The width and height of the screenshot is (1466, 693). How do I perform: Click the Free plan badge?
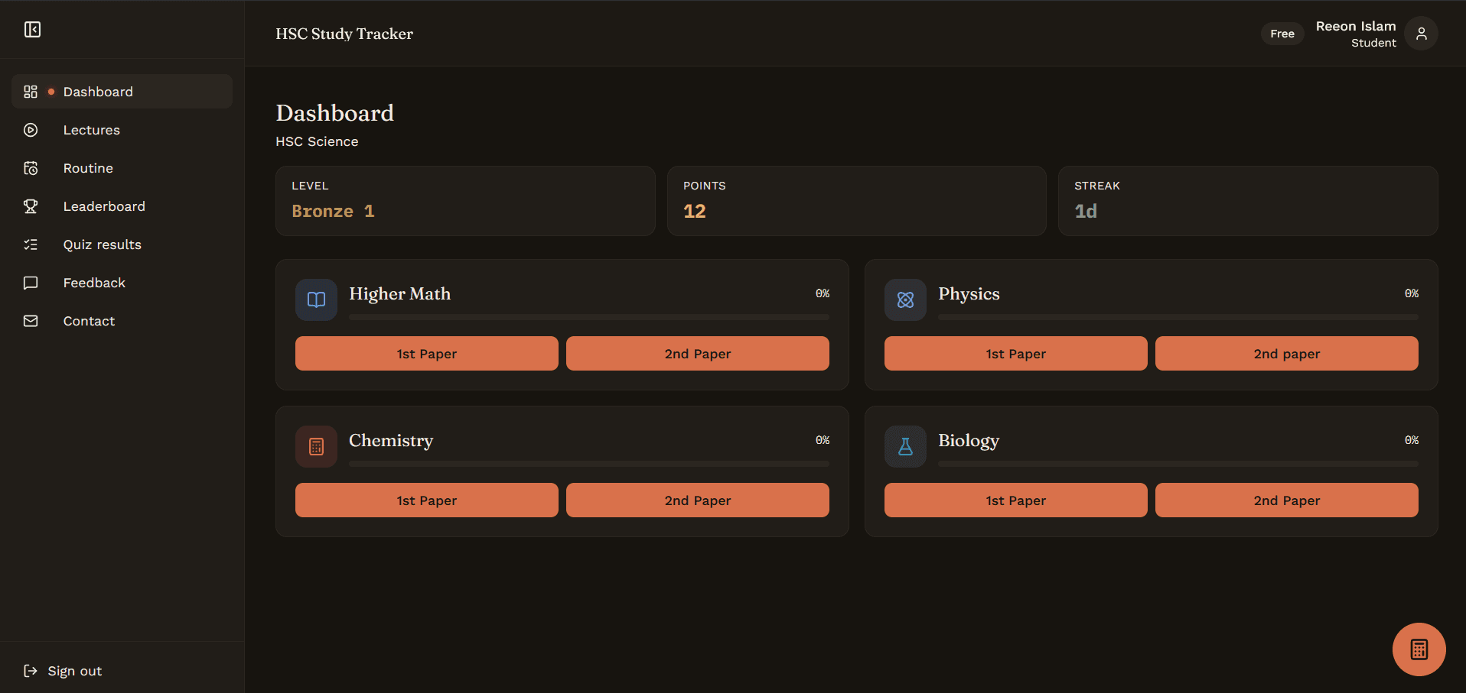pos(1282,34)
